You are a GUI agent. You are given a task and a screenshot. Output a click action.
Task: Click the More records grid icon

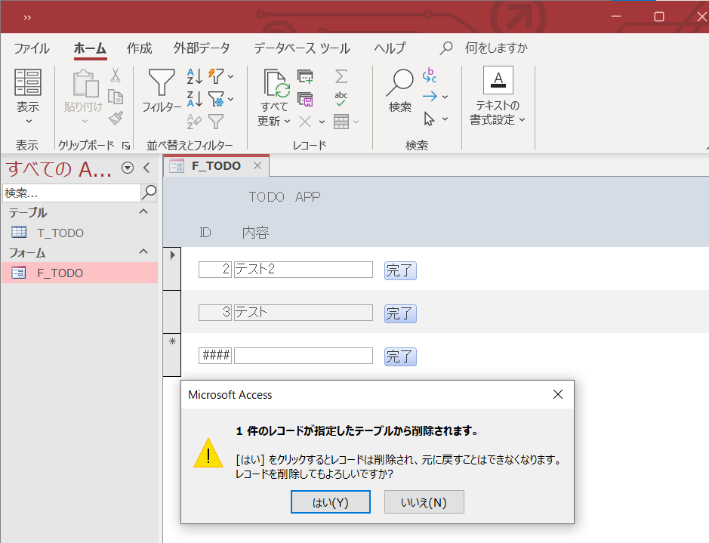pyautogui.click(x=341, y=121)
